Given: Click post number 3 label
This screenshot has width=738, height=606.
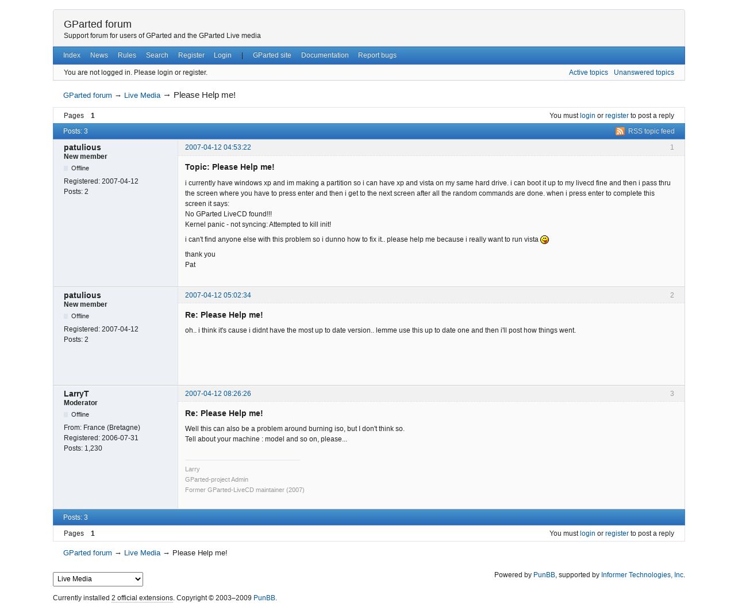Looking at the screenshot, I should point(672,394).
